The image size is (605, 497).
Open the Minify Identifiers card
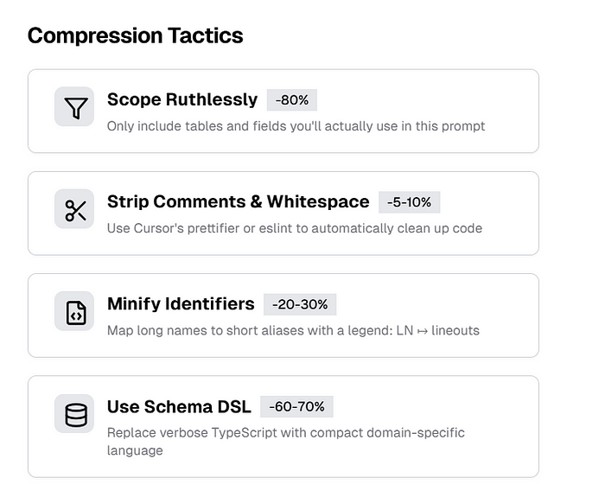(283, 315)
